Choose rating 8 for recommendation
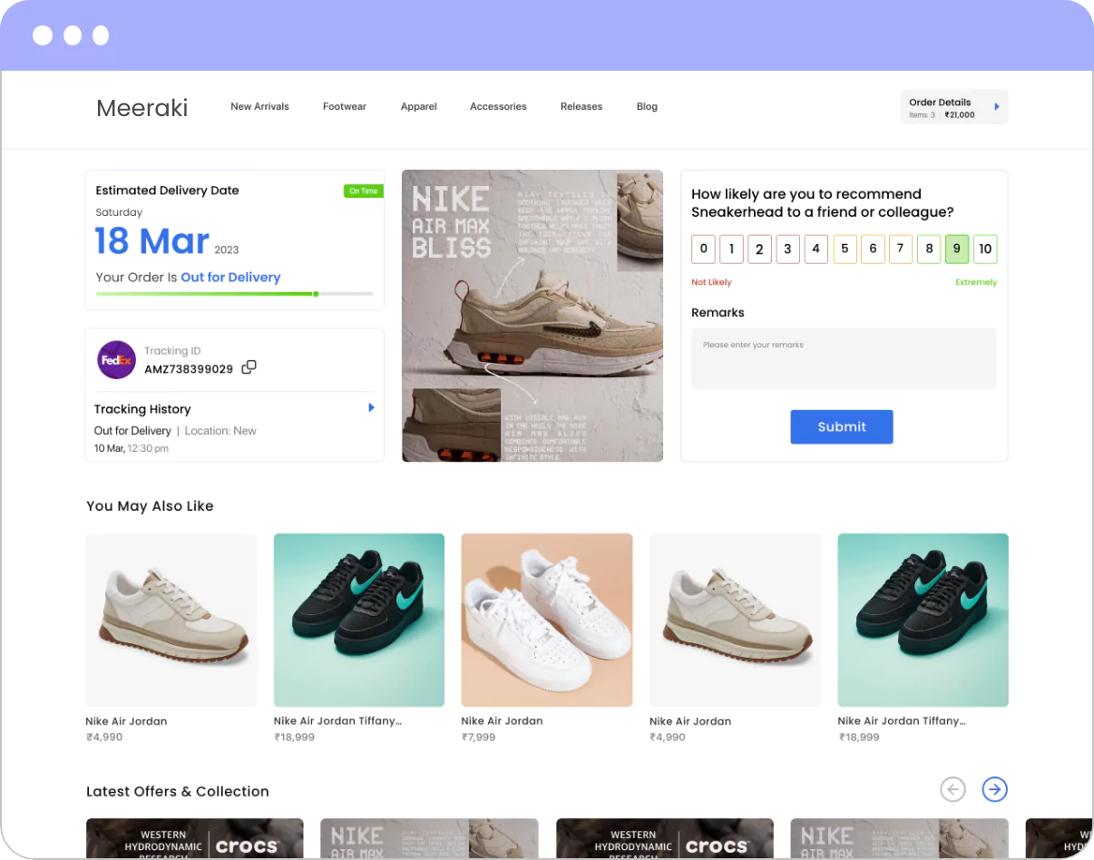The image size is (1094, 860). click(x=929, y=249)
